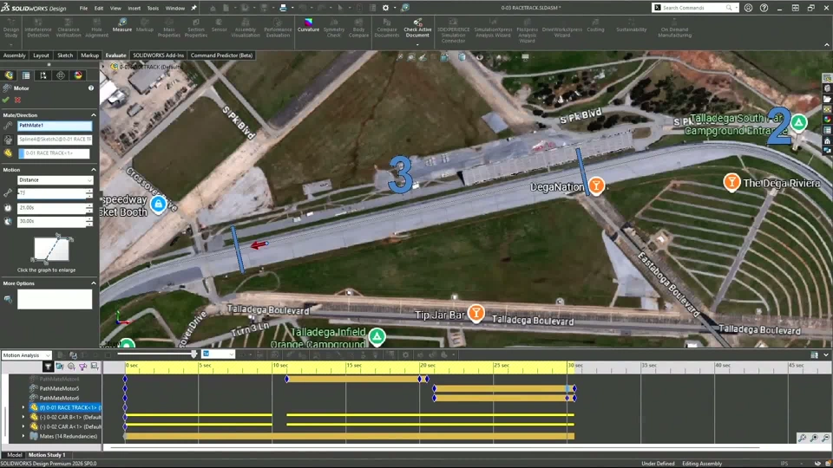Switch to Model tab at bottom

pyautogui.click(x=15, y=455)
